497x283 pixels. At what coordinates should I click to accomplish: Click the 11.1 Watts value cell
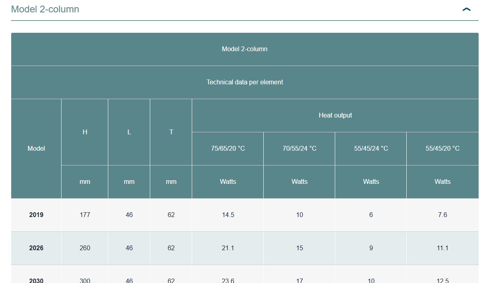(x=442, y=248)
